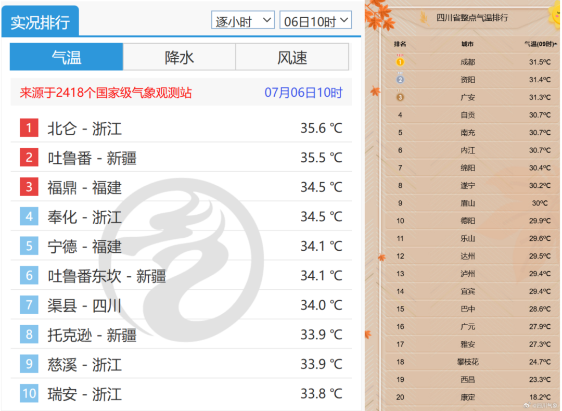Select 宜宾 in the Sichuan ranking

point(468,291)
